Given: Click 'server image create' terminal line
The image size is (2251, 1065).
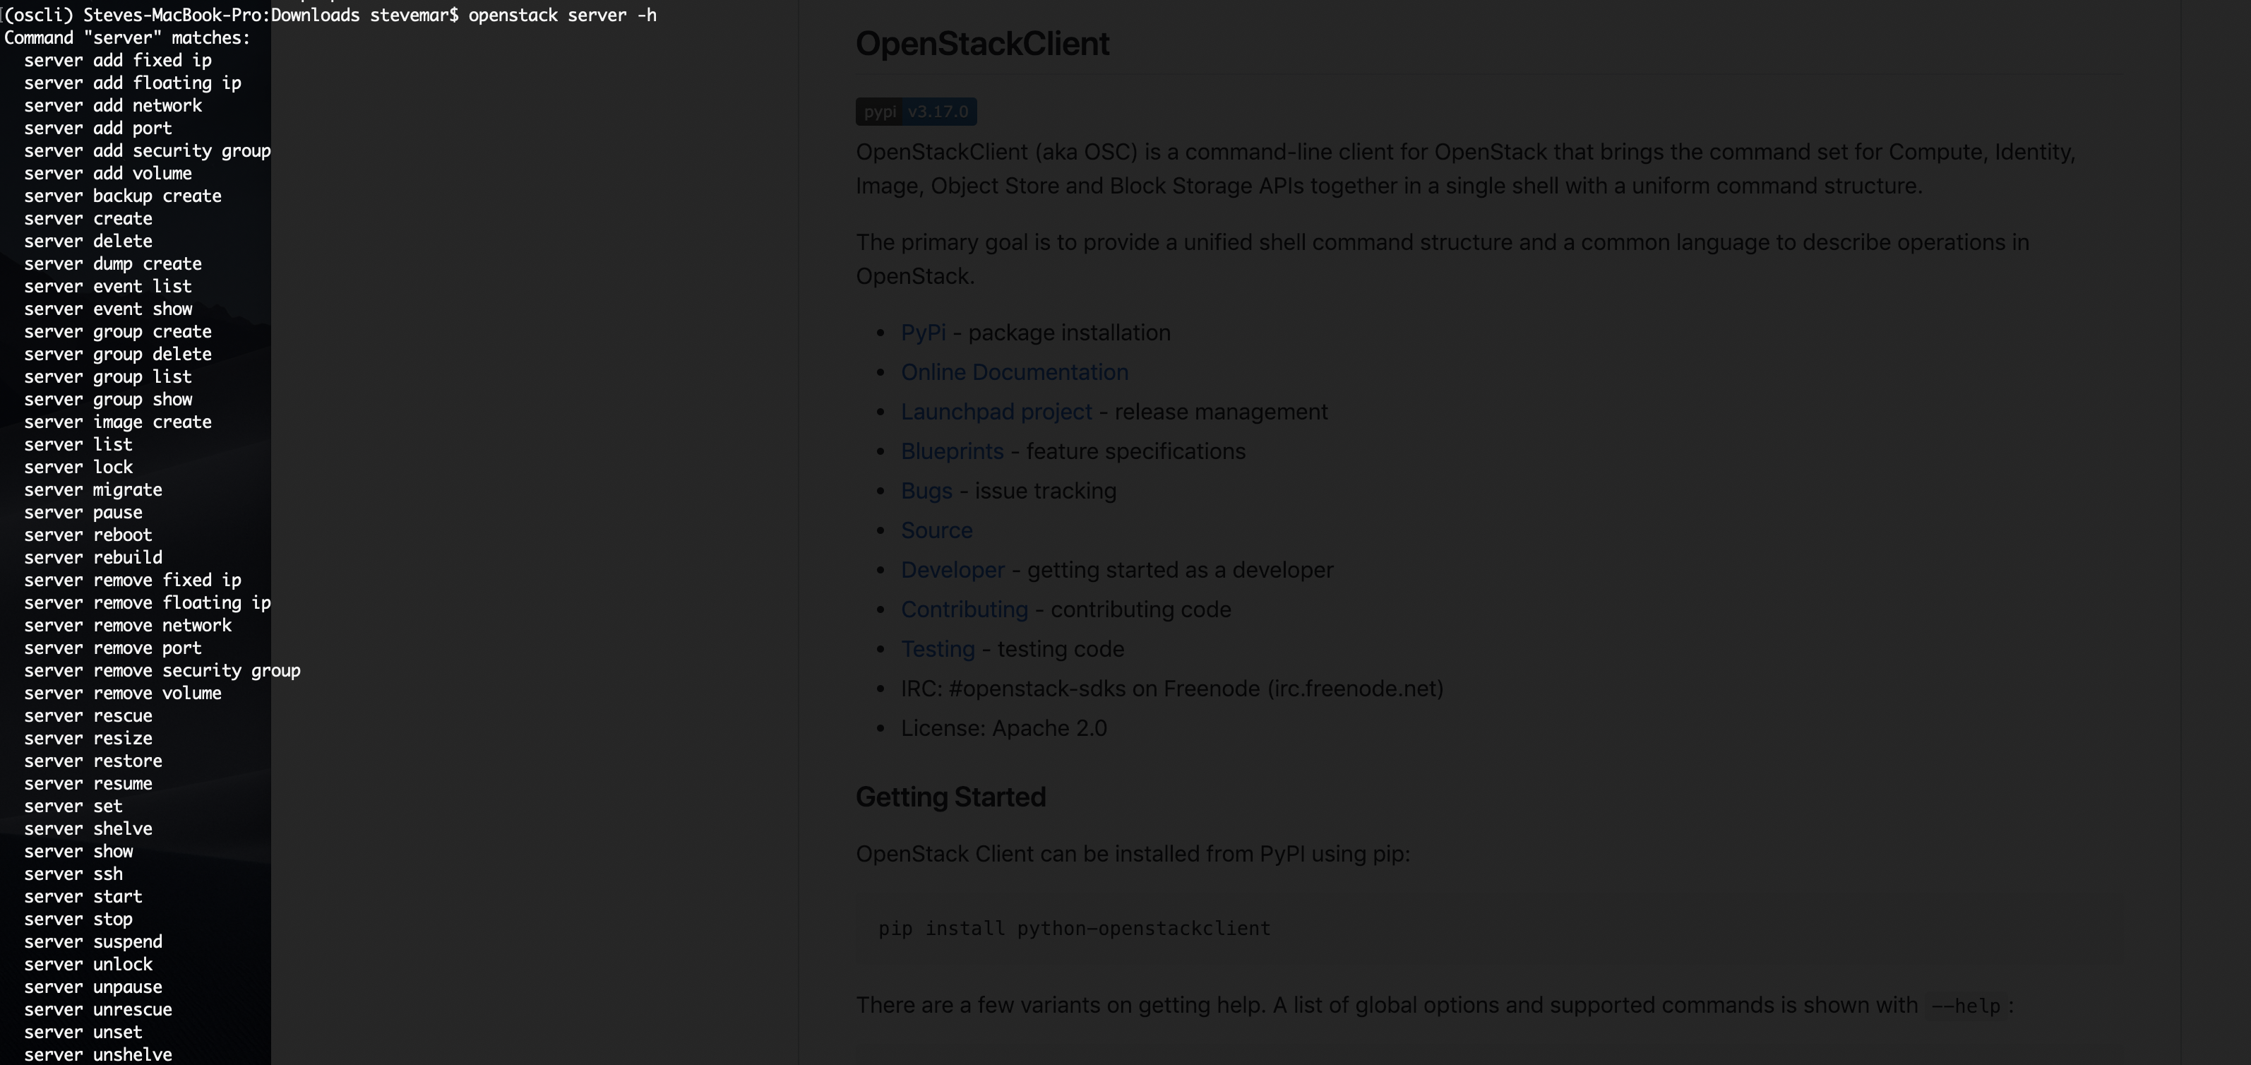Looking at the screenshot, I should pyautogui.click(x=118, y=422).
